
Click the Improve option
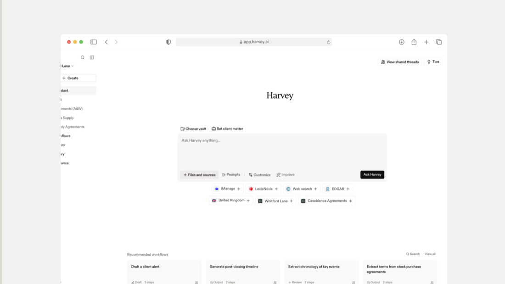point(286,174)
